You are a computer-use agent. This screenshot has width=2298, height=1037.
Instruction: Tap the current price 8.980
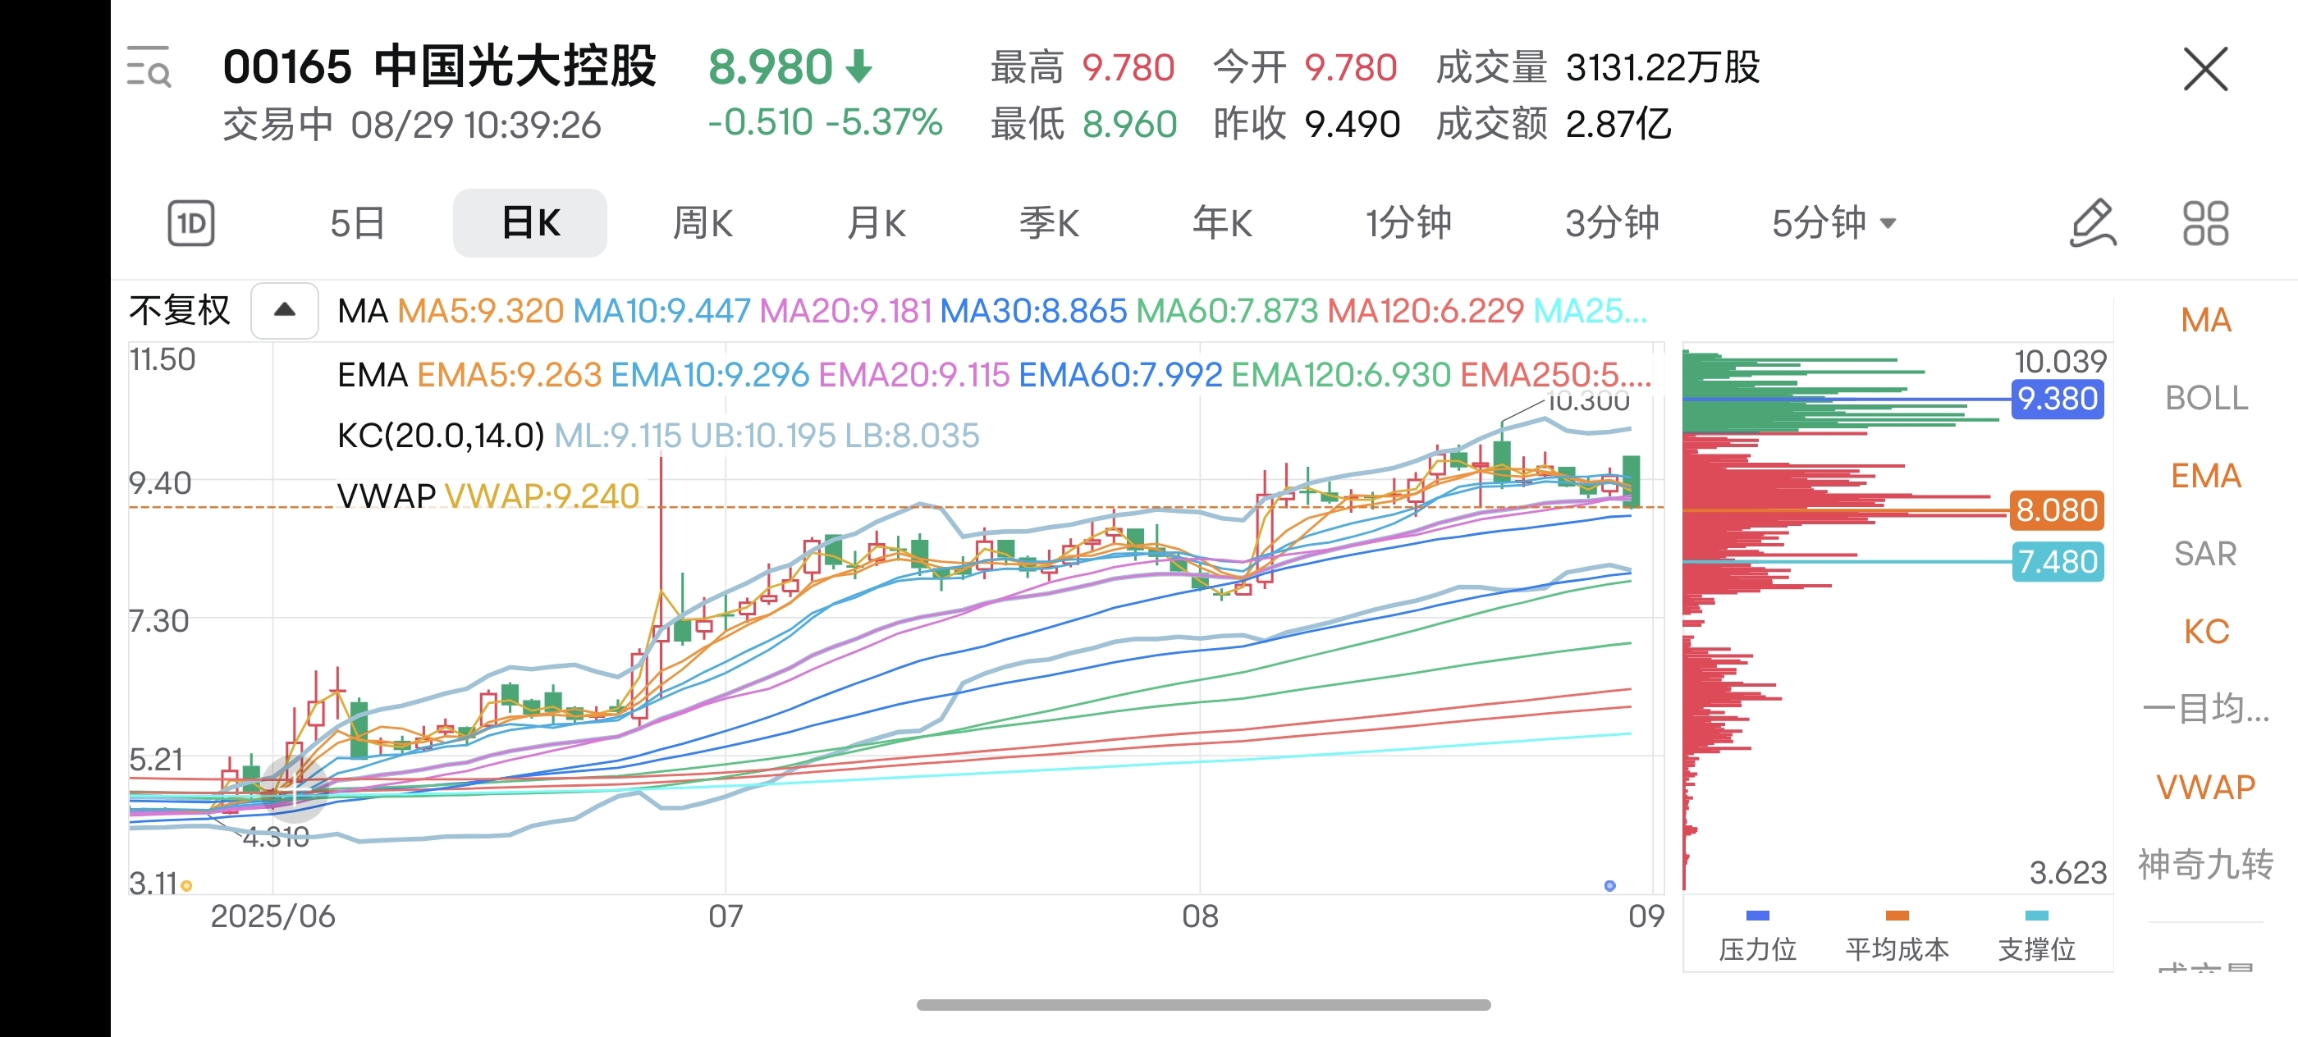(770, 67)
